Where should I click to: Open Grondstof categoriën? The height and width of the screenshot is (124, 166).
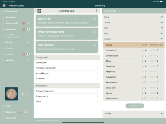(x=67, y=68)
